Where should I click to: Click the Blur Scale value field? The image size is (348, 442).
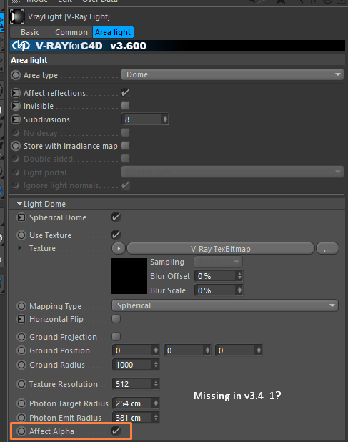pyautogui.click(x=216, y=290)
